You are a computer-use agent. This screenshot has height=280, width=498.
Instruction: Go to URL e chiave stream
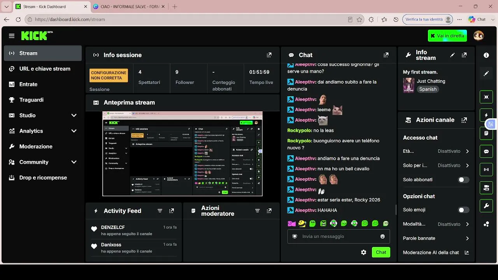click(x=43, y=69)
